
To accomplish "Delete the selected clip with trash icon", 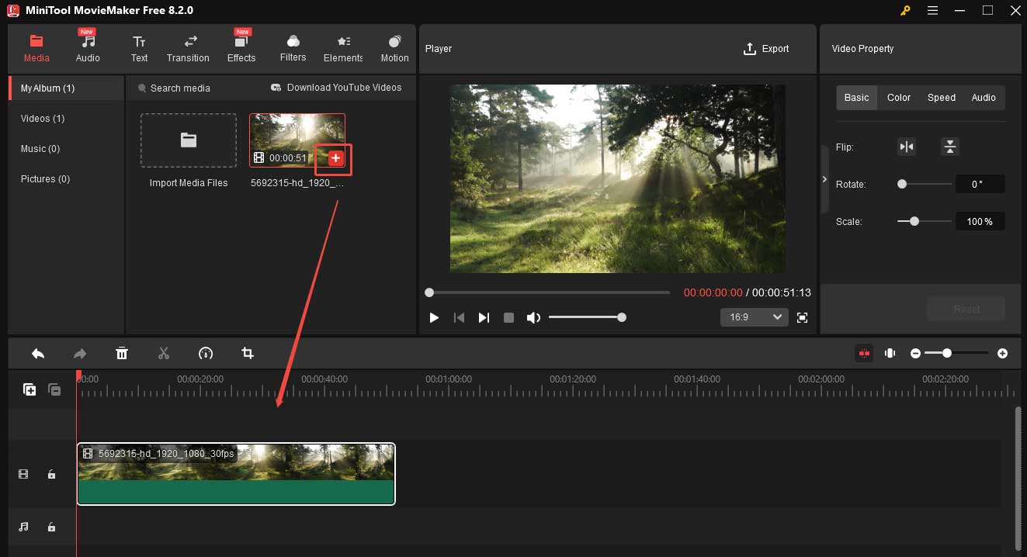I will (x=122, y=354).
